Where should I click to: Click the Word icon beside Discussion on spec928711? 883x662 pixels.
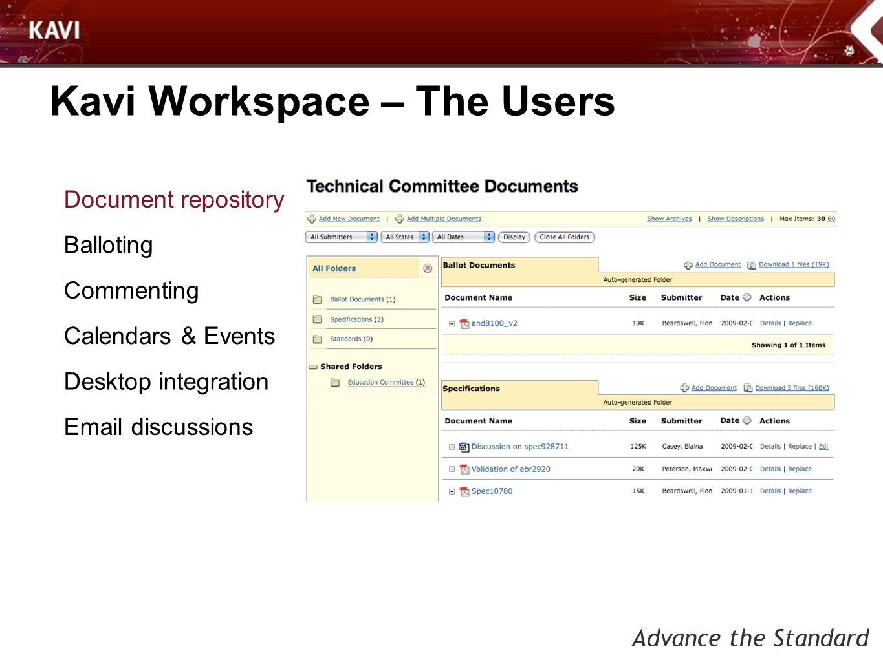coord(464,447)
